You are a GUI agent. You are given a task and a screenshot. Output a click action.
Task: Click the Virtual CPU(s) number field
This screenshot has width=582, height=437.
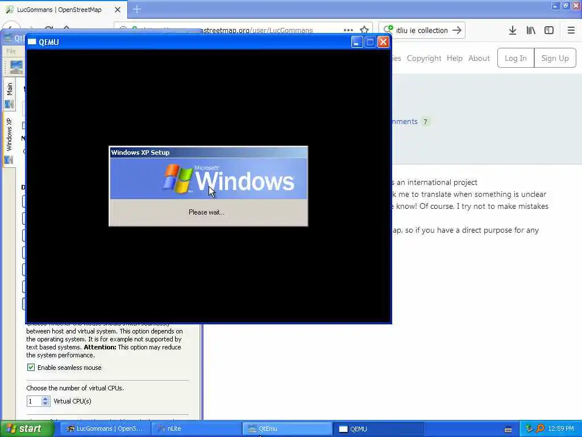click(x=34, y=401)
